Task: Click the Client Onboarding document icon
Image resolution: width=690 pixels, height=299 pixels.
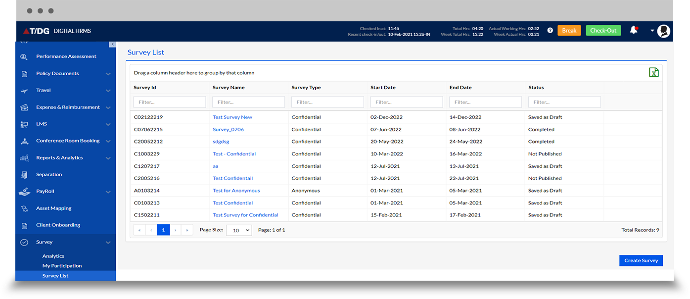Action: 24,225
